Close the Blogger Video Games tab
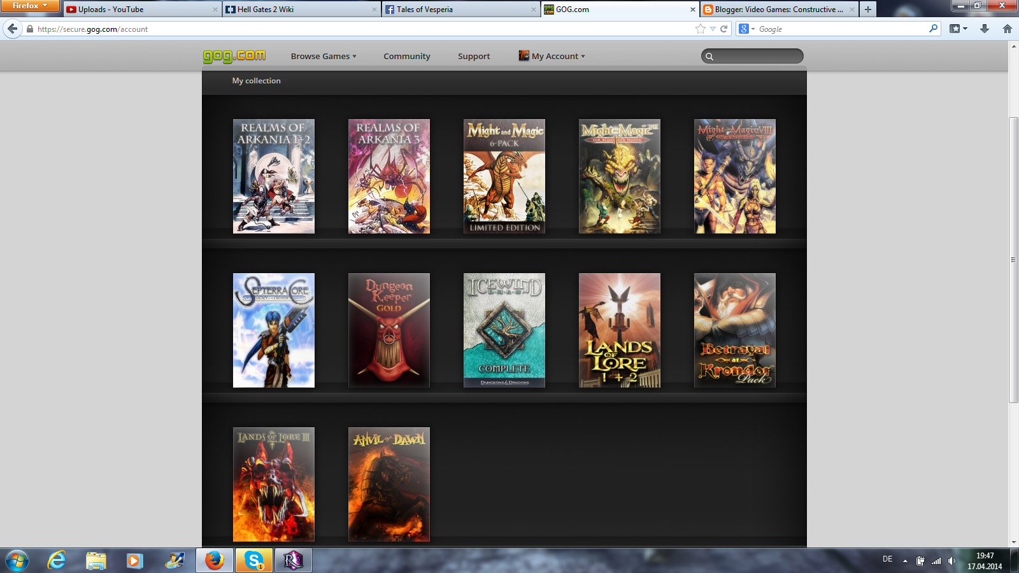 coord(852,10)
